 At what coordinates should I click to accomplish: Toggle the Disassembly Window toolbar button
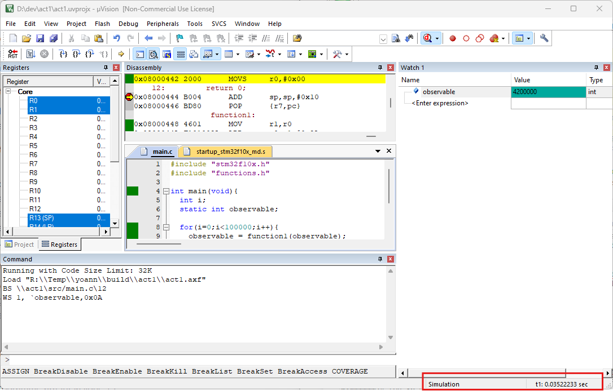[x=153, y=54]
